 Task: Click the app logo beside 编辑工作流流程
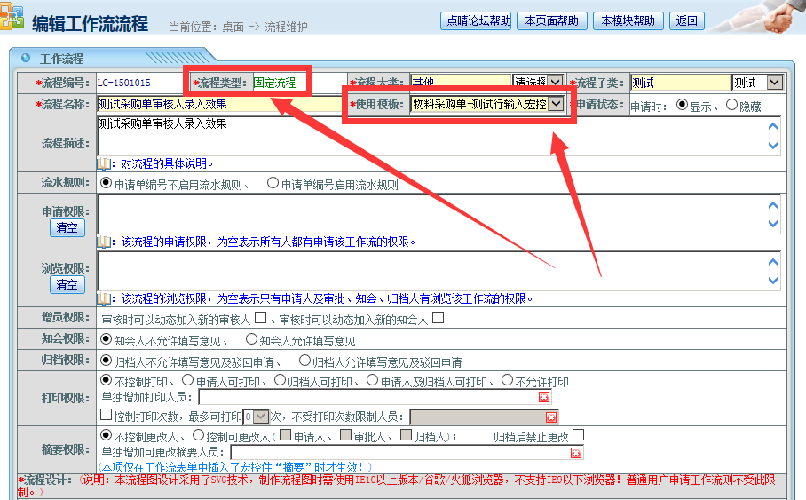pyautogui.click(x=12, y=21)
